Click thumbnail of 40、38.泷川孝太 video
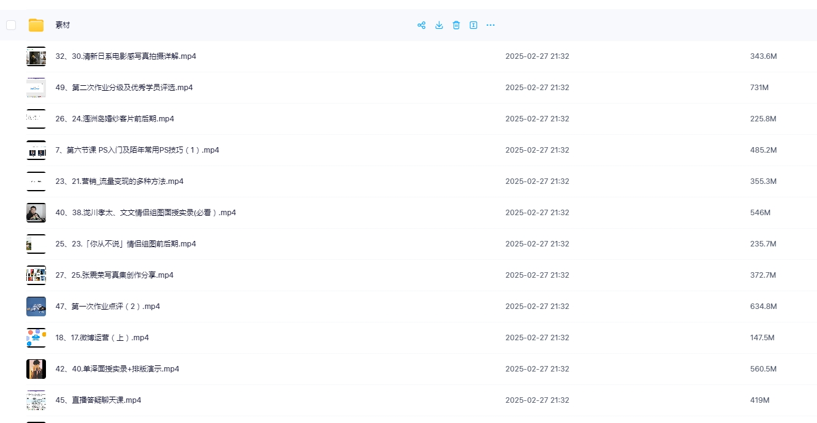Viewport: 817px width, 423px height. [36, 213]
